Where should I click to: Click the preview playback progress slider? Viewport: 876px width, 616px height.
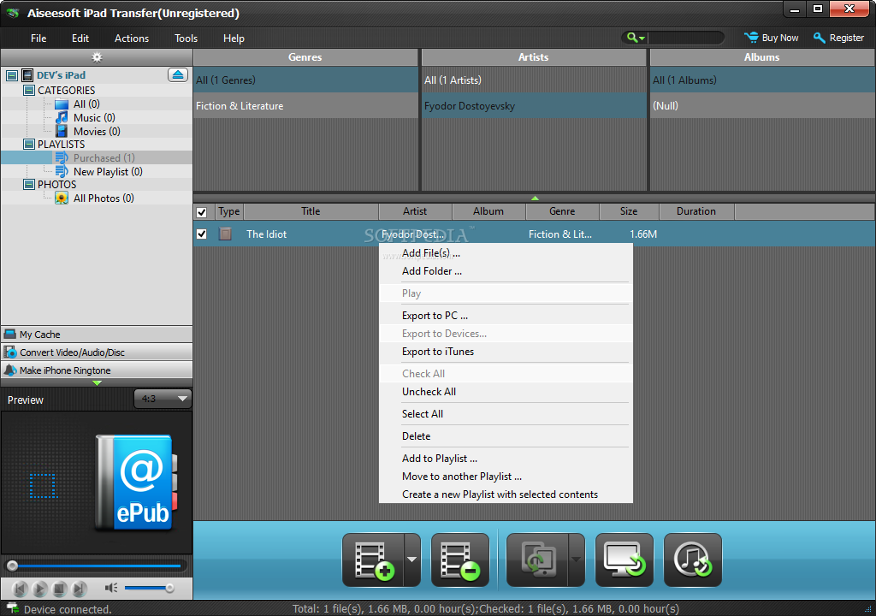click(97, 566)
